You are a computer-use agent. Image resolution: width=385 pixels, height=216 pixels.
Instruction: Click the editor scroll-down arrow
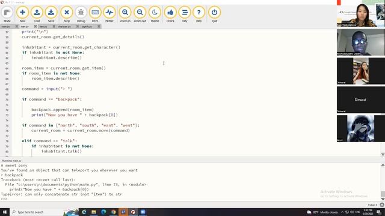(x=383, y=154)
